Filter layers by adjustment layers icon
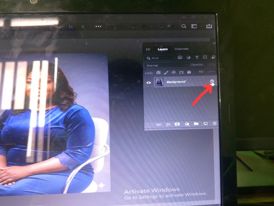Viewport: 274px width, 206px height. (x=188, y=57)
